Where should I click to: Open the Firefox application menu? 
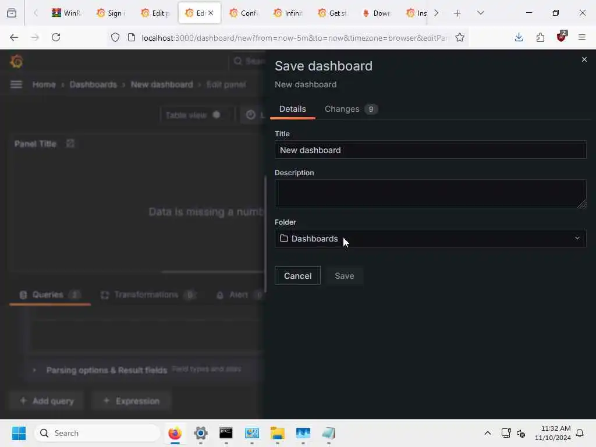point(582,37)
